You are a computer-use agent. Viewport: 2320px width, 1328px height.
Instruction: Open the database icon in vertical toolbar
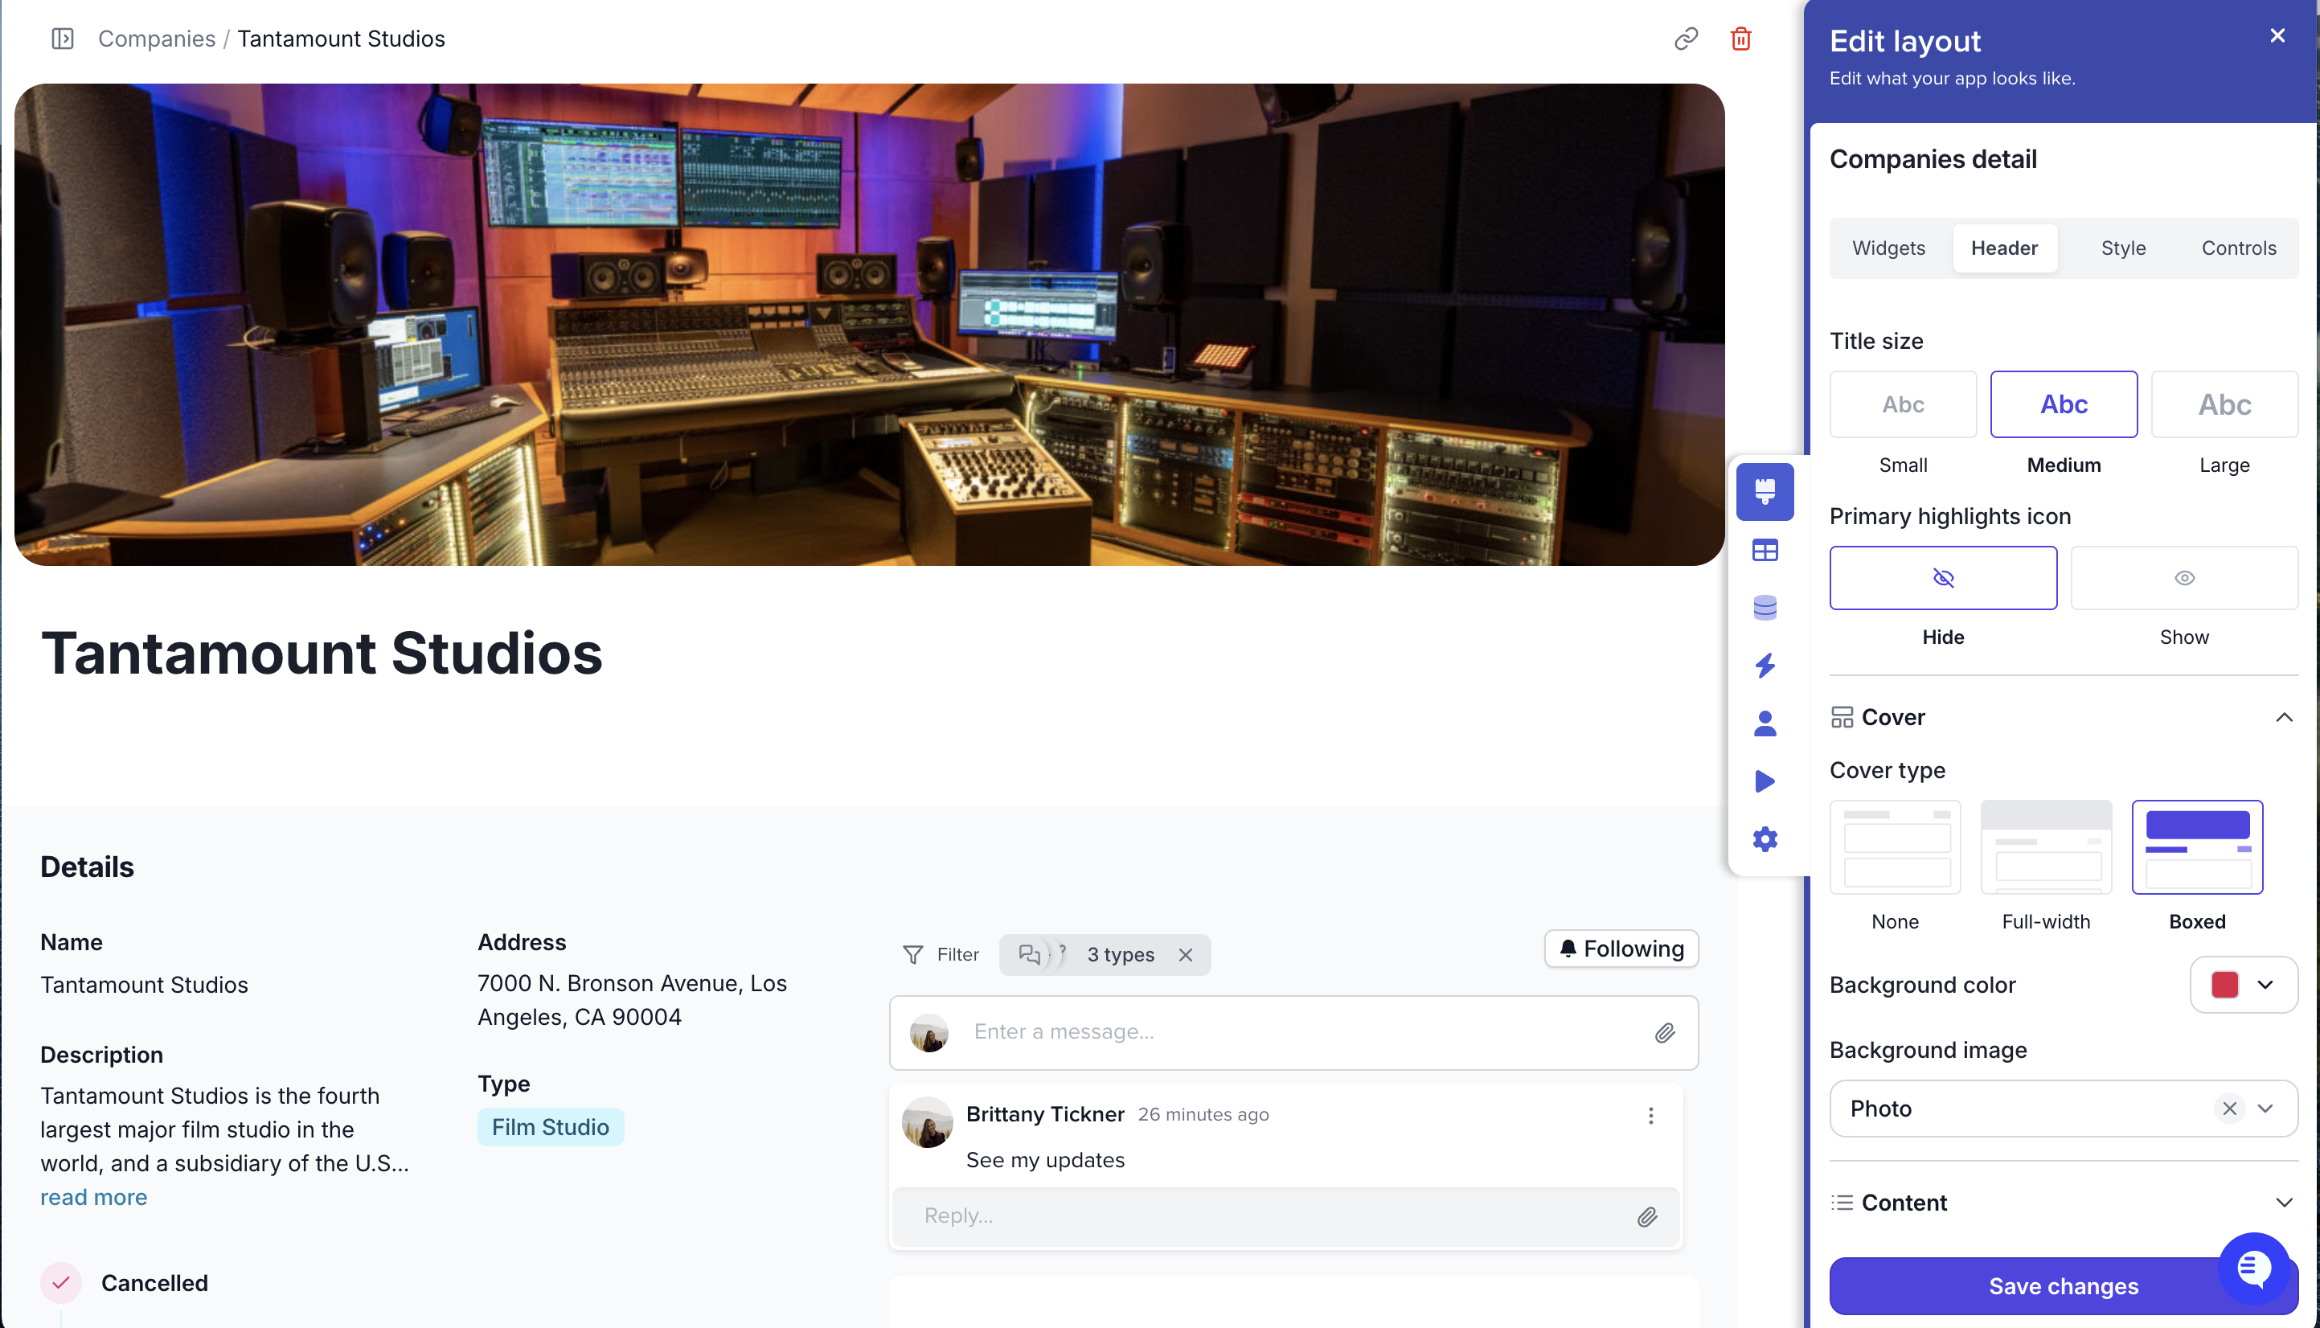tap(1765, 608)
